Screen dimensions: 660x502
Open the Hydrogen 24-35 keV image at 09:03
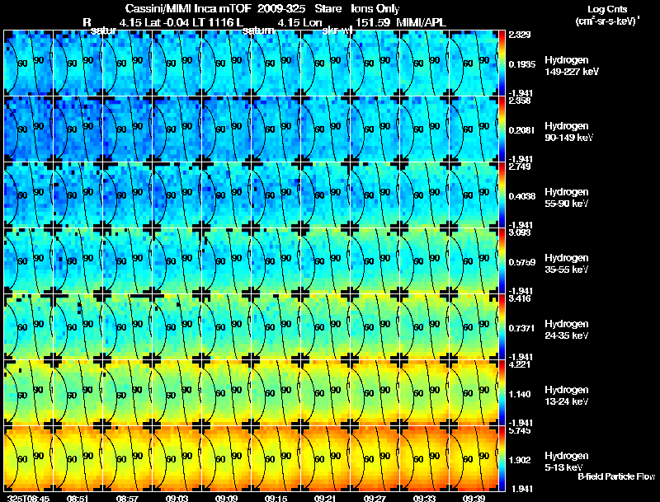point(177,326)
